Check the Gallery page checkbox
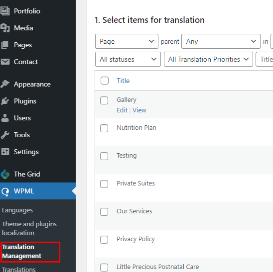The height and width of the screenshot is (272, 273). click(104, 100)
